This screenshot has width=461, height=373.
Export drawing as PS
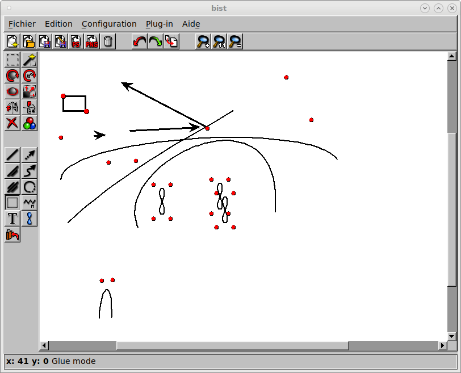[76, 41]
